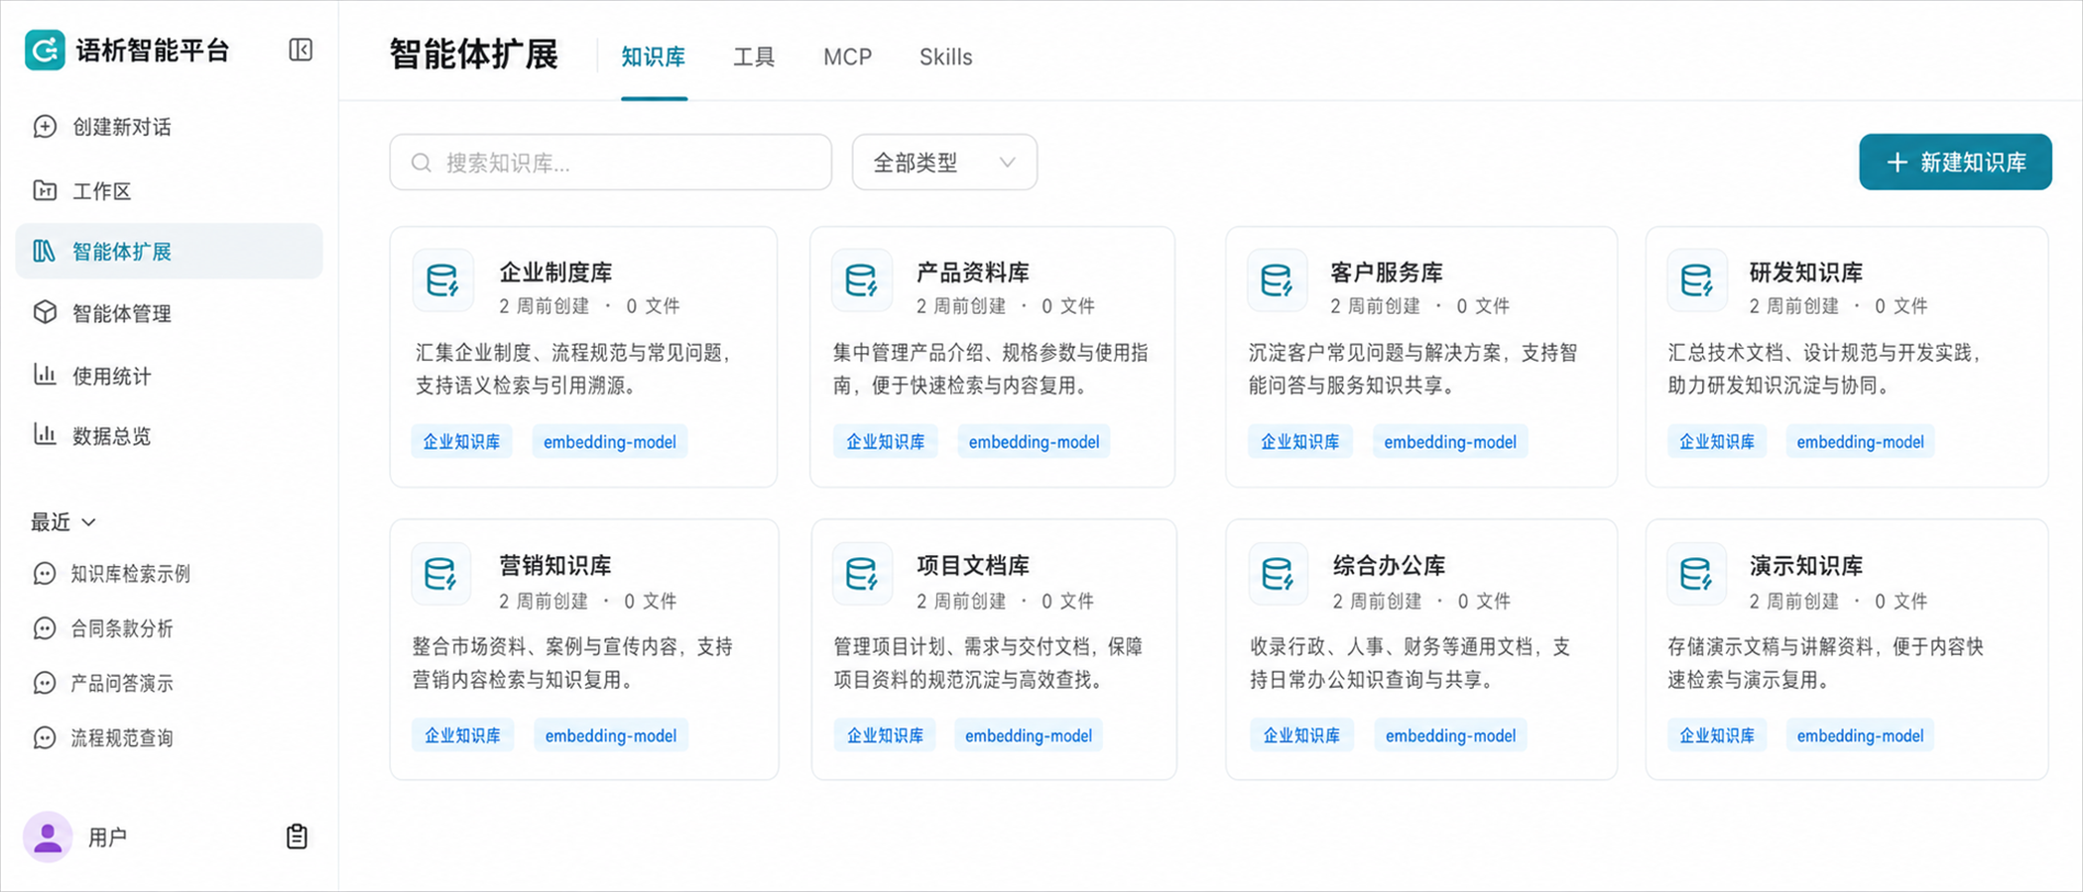Click the database icon on 项目文档库 card

click(861, 574)
